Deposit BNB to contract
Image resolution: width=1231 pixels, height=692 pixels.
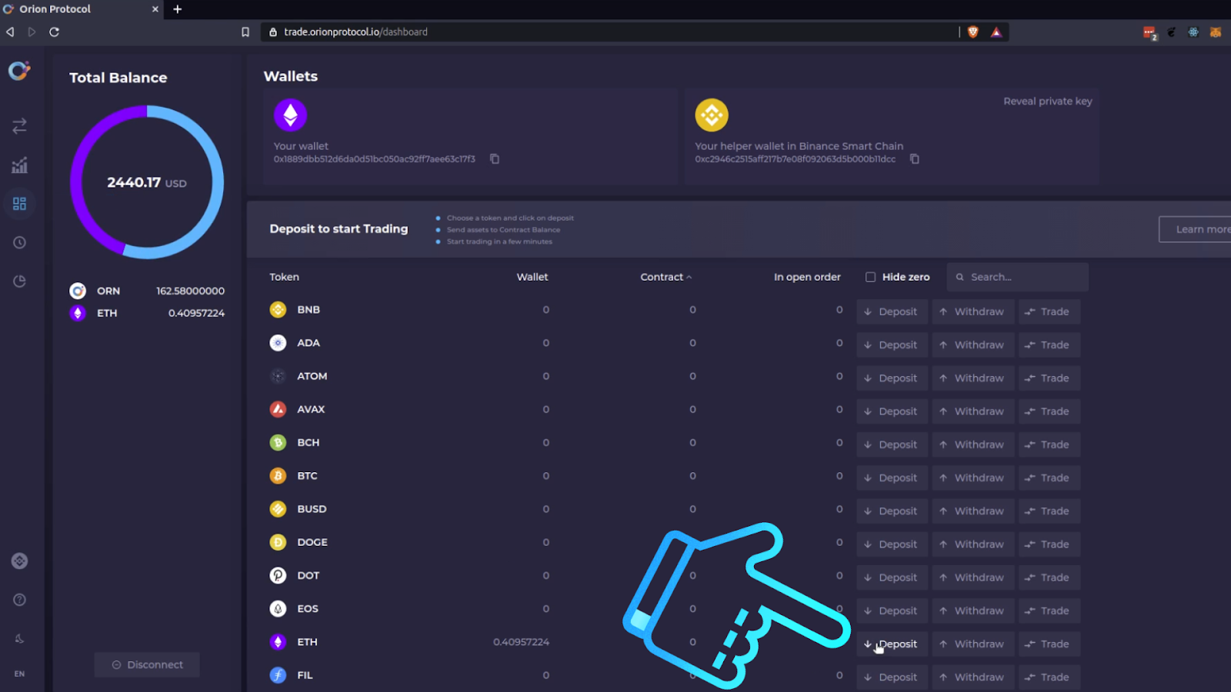[892, 311]
